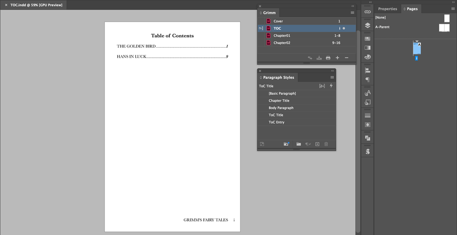The height and width of the screenshot is (235, 457).
Task: Open the Links panel icon in dock
Action: tap(368, 12)
